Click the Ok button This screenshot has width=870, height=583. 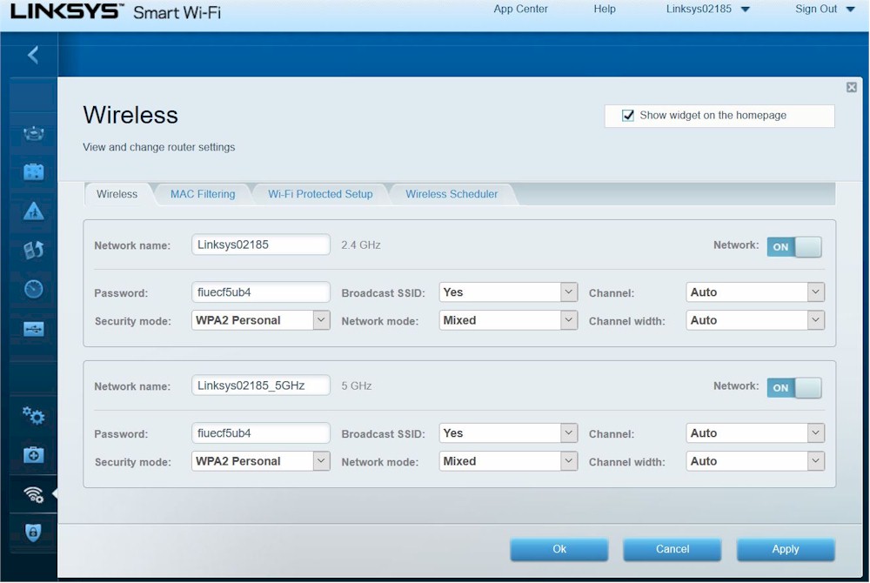[x=559, y=549]
